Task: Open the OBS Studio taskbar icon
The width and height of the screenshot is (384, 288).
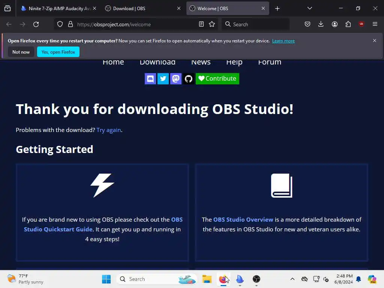Action: point(256,279)
